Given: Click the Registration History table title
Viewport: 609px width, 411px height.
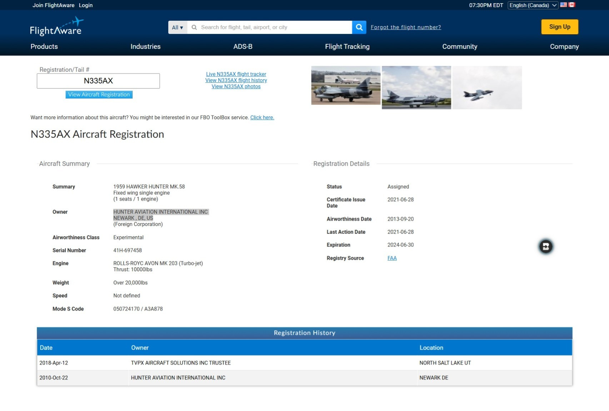Looking at the screenshot, I should click(304, 333).
